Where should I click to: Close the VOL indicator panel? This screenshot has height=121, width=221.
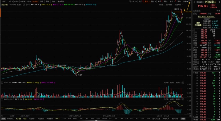coord(183,83)
